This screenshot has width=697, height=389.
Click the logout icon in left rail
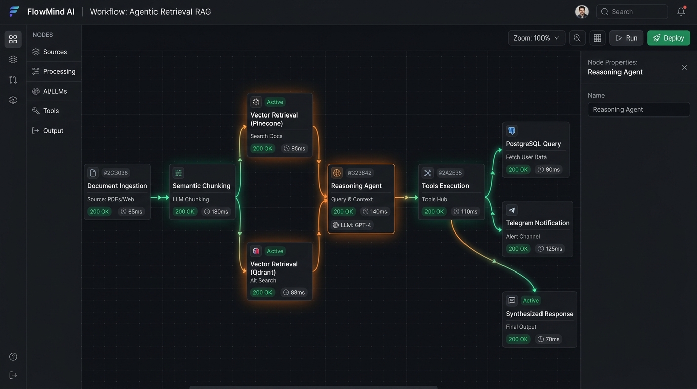[x=13, y=375]
